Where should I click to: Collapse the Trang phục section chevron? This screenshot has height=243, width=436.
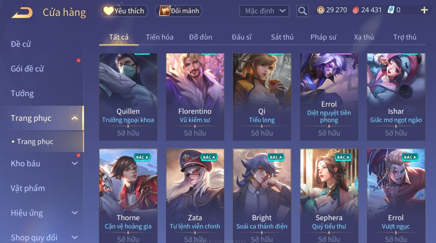pos(75,118)
